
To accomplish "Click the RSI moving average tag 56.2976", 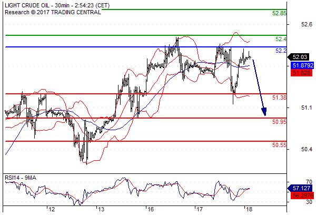I will (302, 195).
